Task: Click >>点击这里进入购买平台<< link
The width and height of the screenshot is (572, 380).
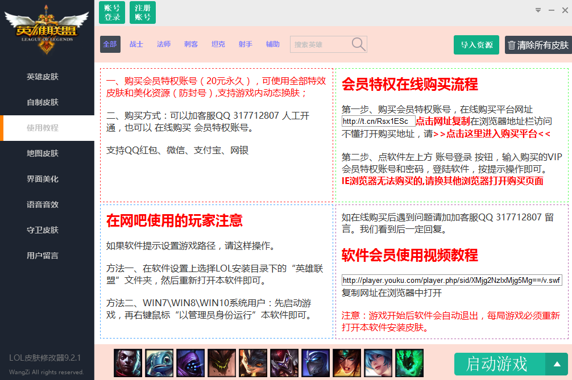Action: 492,133
